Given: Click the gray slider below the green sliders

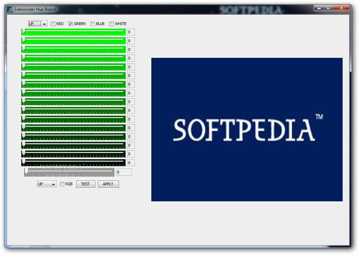Looking at the screenshot, I should click(x=69, y=172).
